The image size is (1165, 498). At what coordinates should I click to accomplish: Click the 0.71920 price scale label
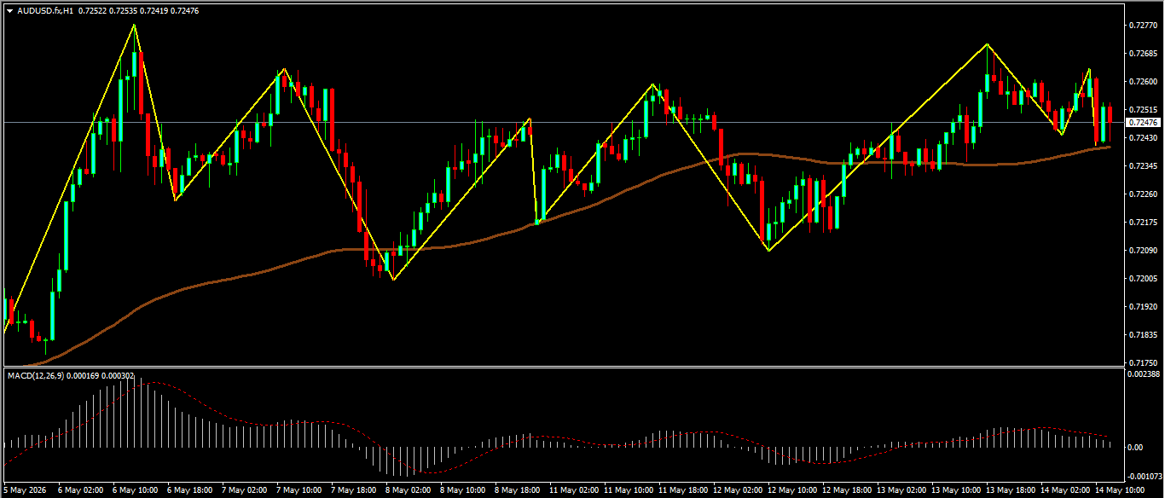click(x=1141, y=307)
